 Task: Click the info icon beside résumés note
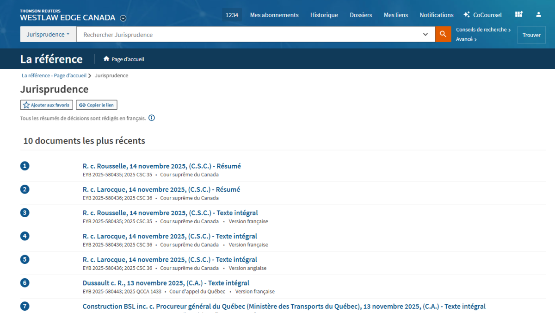pos(152,118)
